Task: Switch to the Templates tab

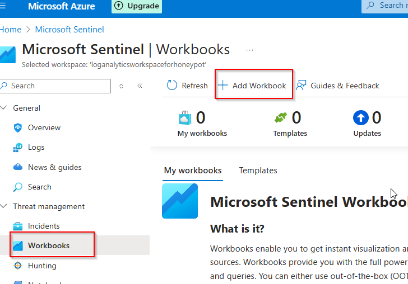Action: click(258, 171)
